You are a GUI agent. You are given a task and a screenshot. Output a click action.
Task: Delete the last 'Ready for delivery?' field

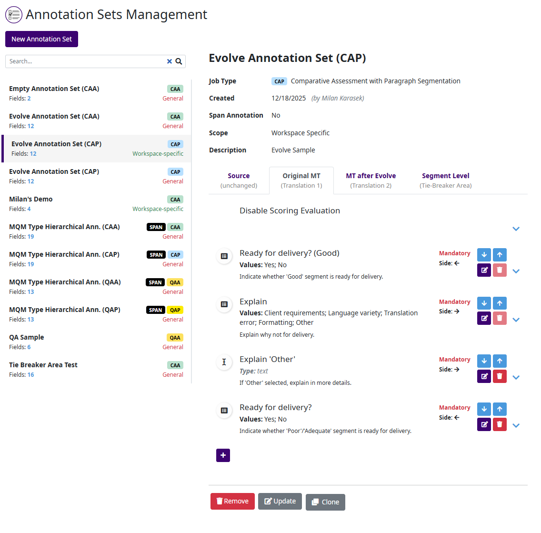[x=500, y=424]
